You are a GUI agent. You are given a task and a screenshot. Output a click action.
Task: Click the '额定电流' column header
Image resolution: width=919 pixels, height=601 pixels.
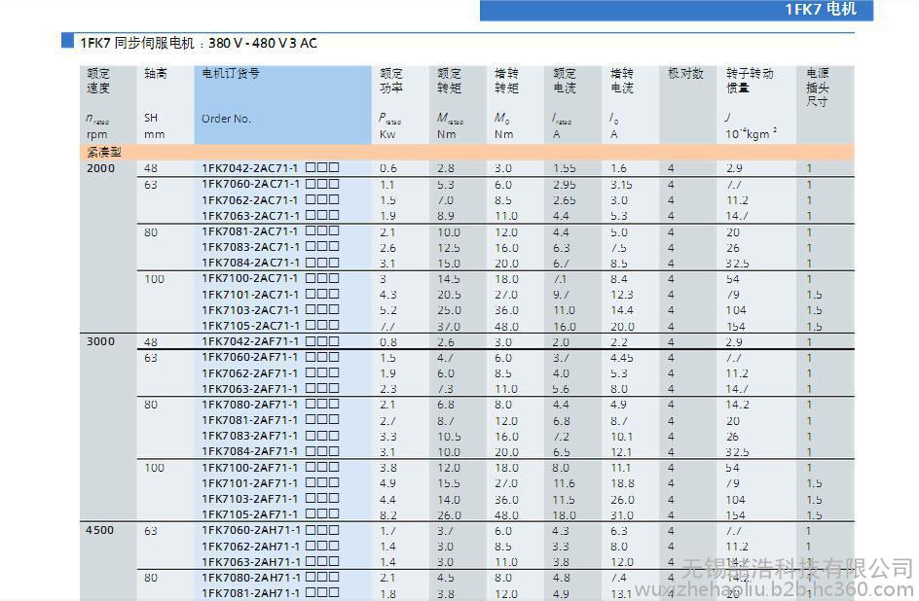coord(565,81)
